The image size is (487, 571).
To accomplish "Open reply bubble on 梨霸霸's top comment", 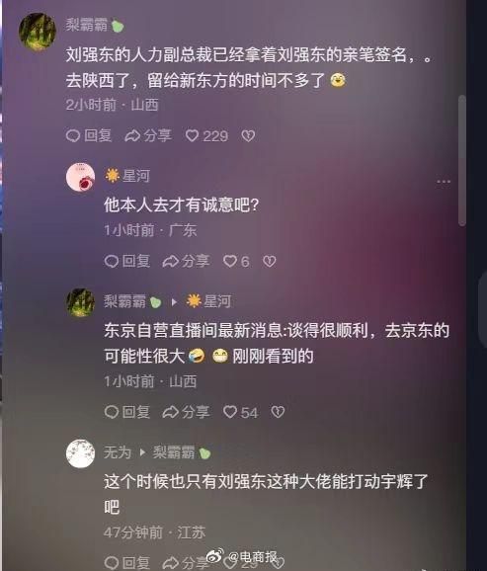I will point(89,135).
